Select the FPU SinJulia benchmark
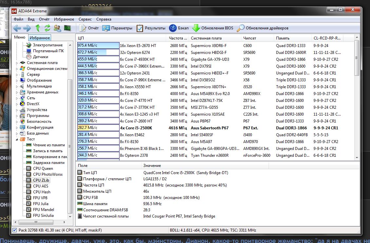The image size is (370, 243). coord(43,216)
